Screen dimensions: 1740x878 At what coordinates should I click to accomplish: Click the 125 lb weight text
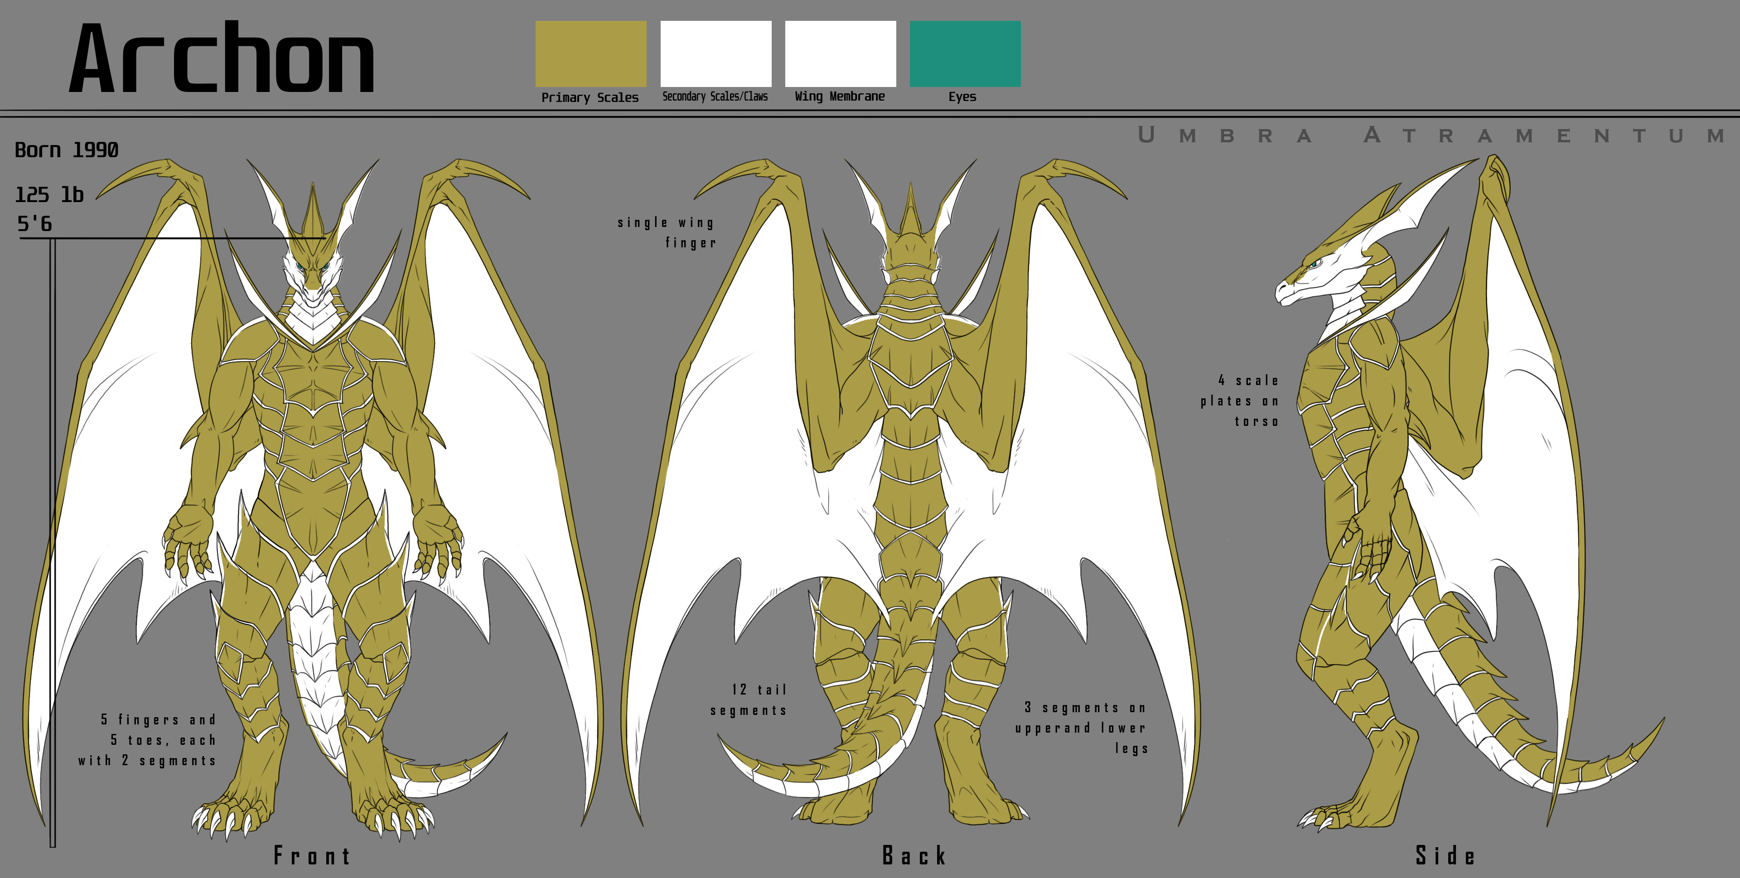pyautogui.click(x=49, y=194)
